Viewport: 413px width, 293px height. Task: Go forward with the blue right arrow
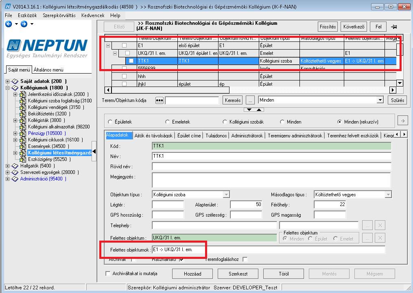(24, 24)
